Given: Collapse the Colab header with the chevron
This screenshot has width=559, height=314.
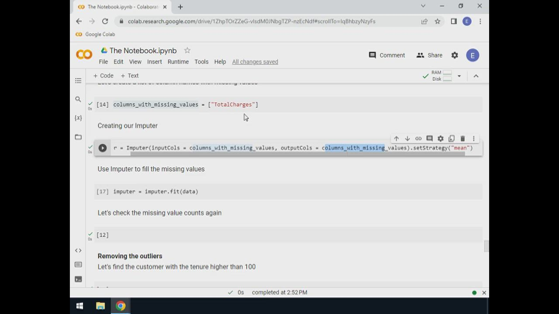Looking at the screenshot, I should point(476,76).
